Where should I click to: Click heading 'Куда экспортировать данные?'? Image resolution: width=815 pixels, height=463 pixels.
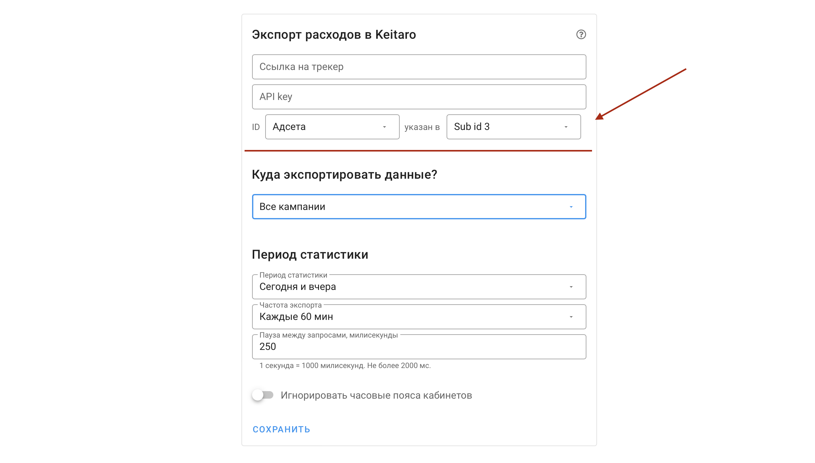tap(344, 174)
